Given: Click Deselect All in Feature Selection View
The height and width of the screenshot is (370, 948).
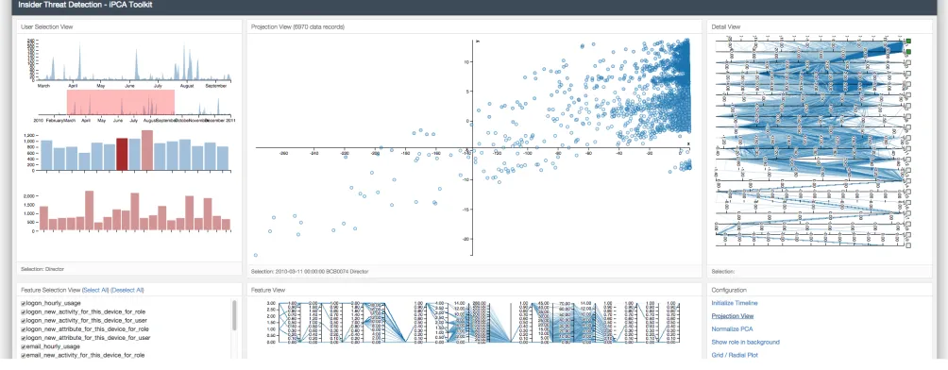Looking at the screenshot, I should pyautogui.click(x=127, y=290).
